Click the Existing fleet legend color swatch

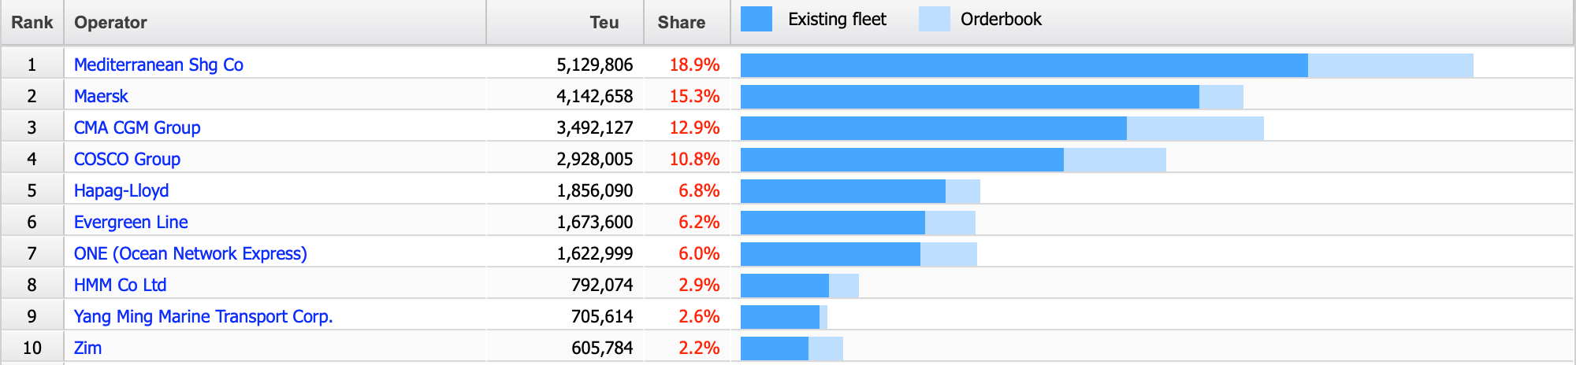pyautogui.click(x=756, y=20)
